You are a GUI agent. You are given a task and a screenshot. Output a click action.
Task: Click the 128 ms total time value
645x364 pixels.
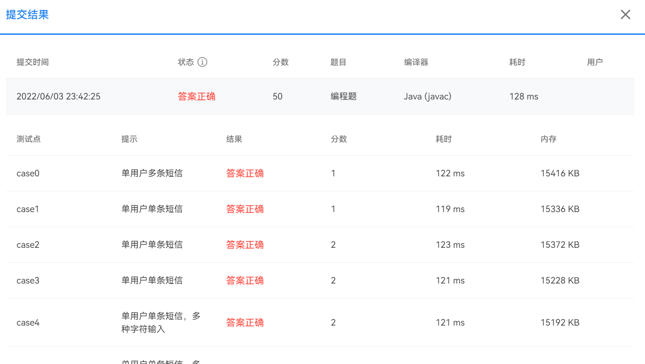point(523,96)
